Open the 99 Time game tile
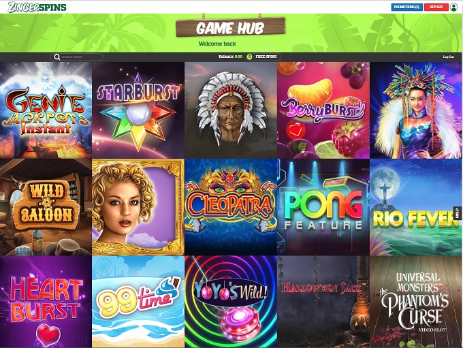This screenshot has width=463, height=348. pyautogui.click(x=138, y=302)
